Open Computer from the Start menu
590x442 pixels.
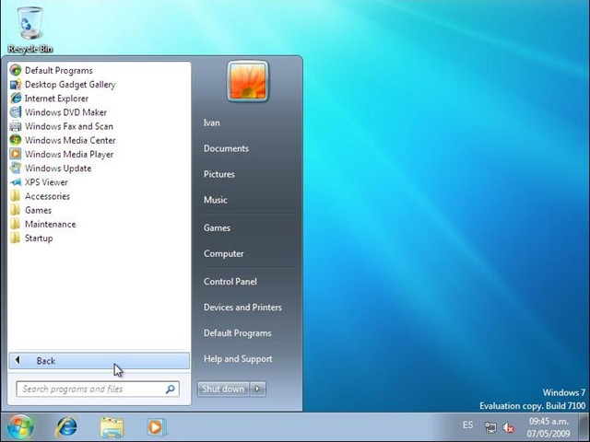(223, 254)
